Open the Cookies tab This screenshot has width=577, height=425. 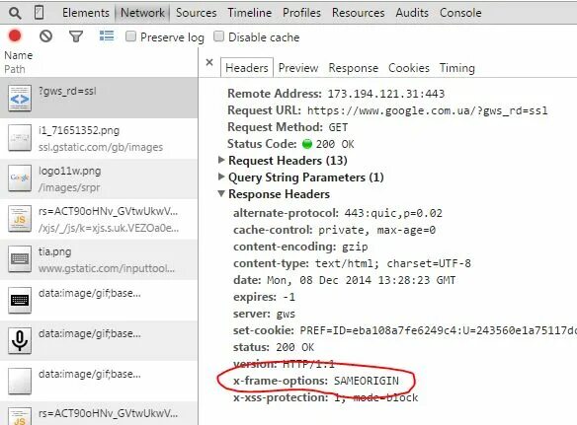pos(409,68)
